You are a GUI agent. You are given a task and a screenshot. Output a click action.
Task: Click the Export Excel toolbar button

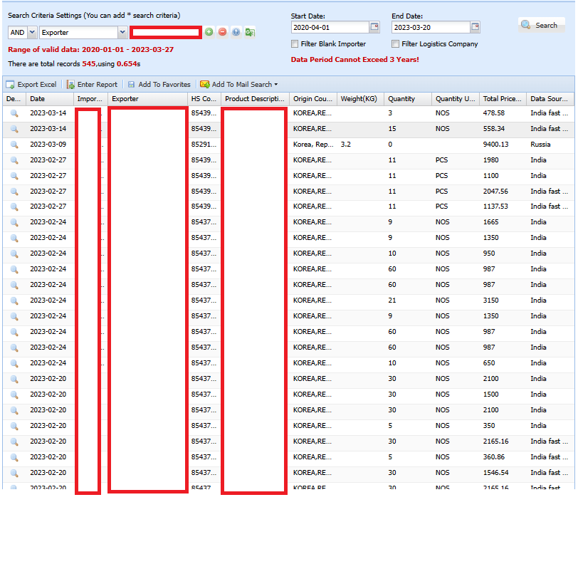(31, 84)
